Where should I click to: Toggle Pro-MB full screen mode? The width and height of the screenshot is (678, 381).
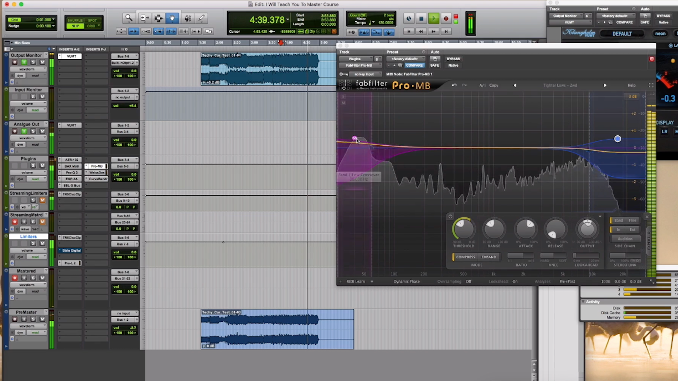tap(651, 85)
